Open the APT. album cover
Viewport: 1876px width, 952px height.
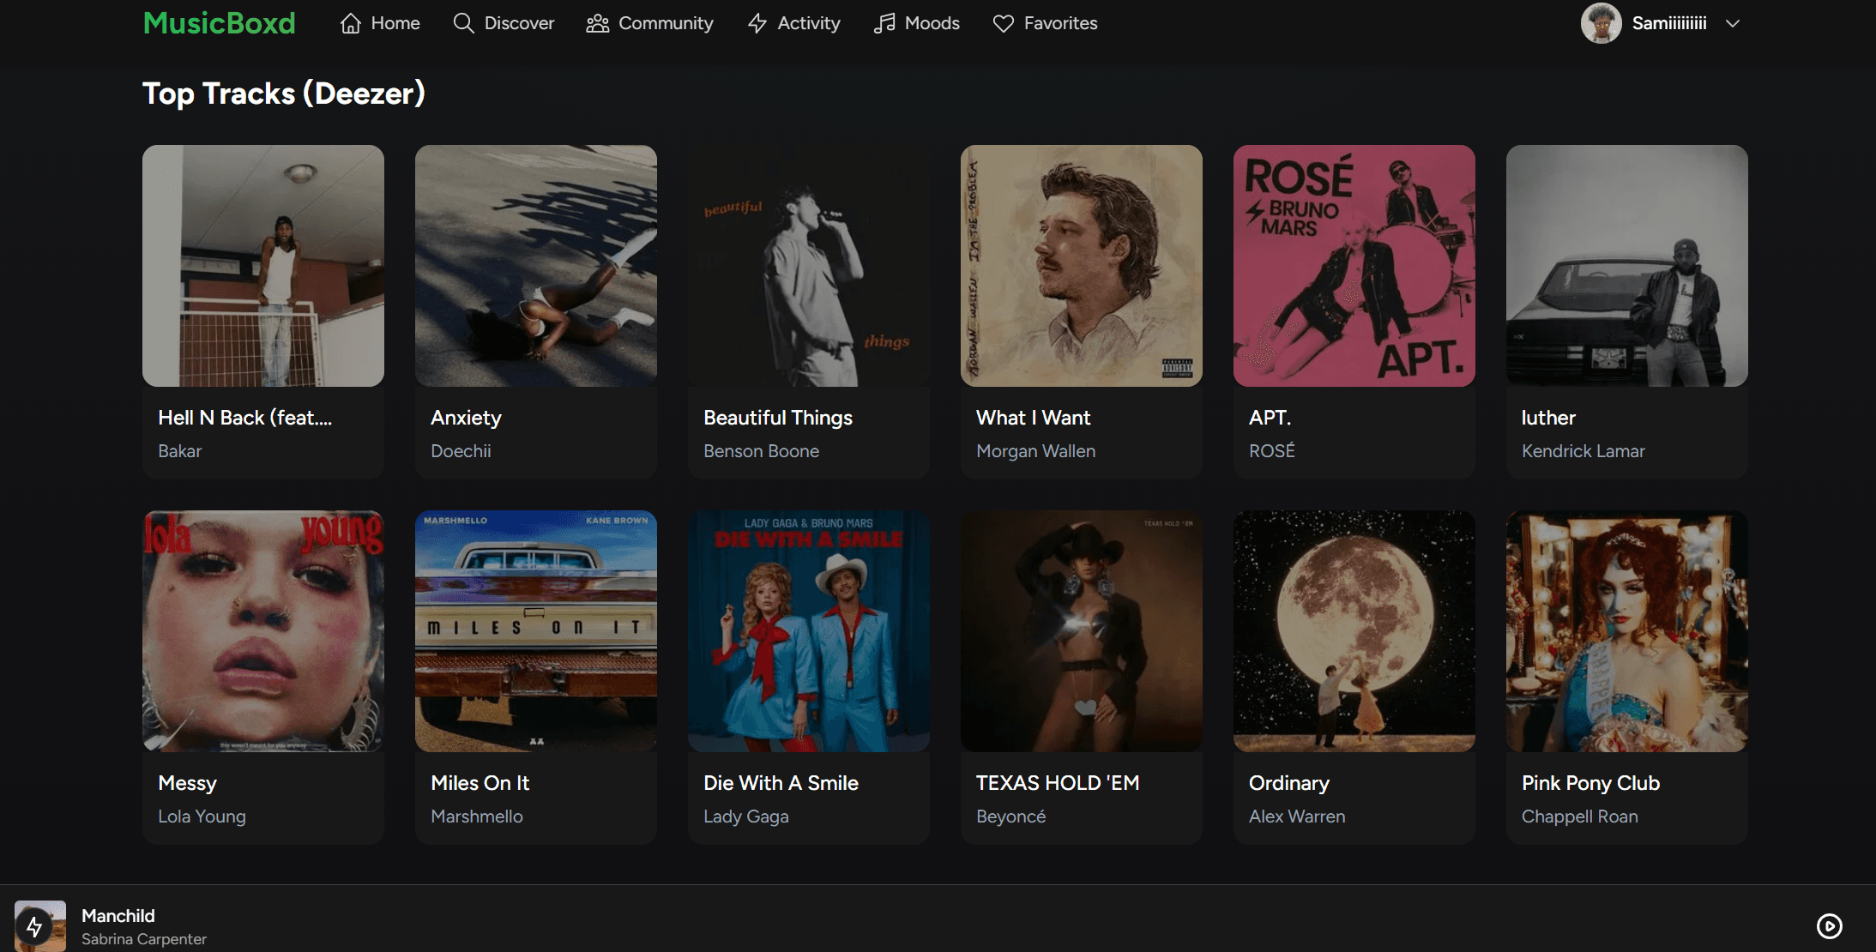1354,266
